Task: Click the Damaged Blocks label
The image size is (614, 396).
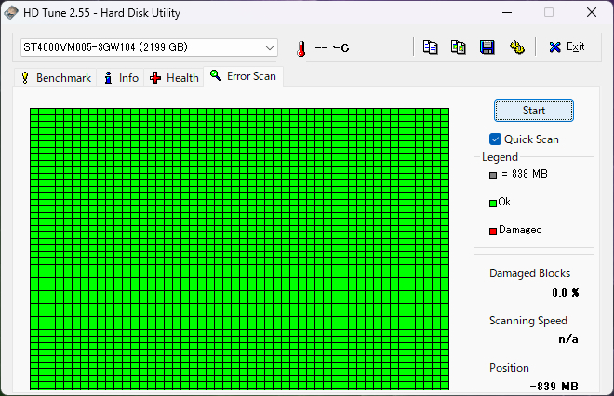Action: [529, 273]
